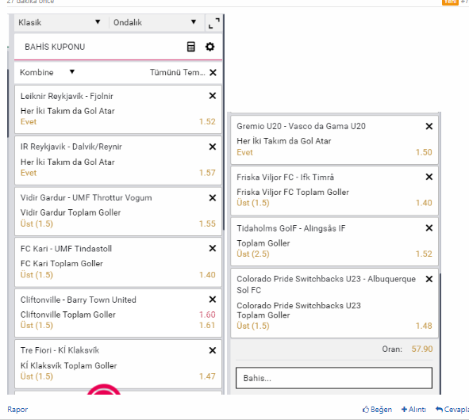Click odds value 1.50

click(424, 152)
